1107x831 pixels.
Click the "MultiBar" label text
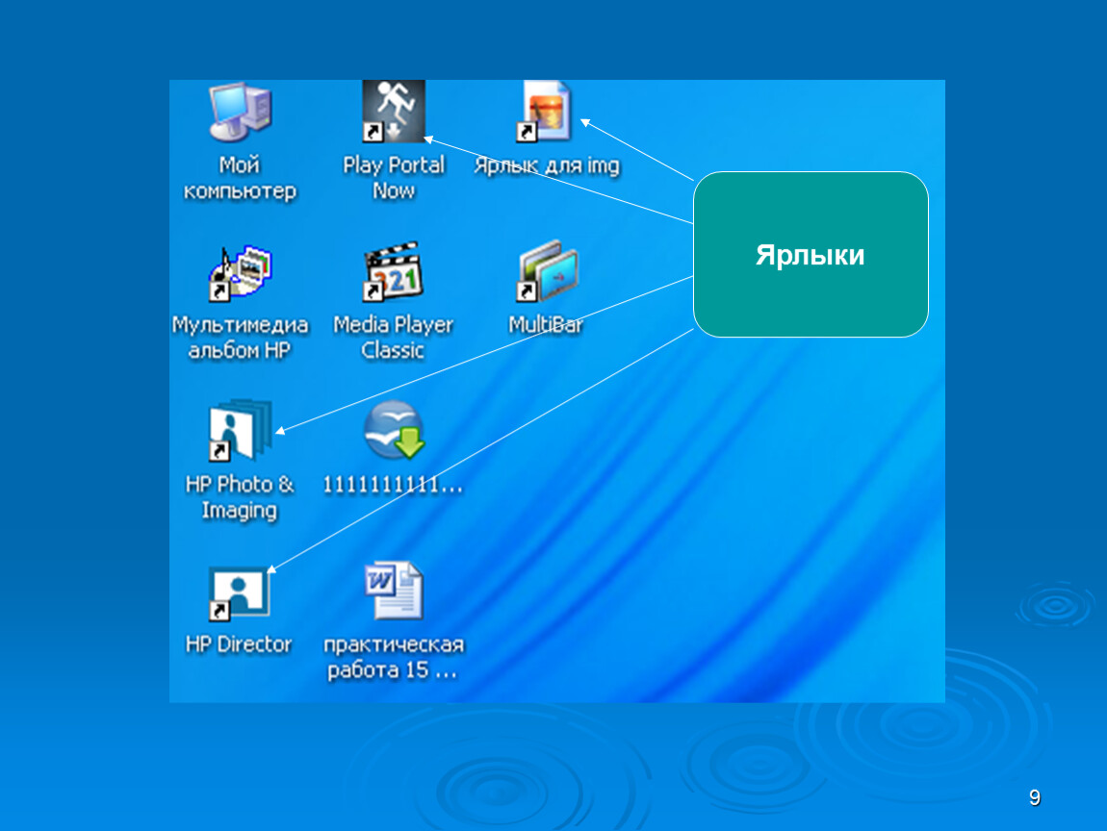[x=547, y=324]
